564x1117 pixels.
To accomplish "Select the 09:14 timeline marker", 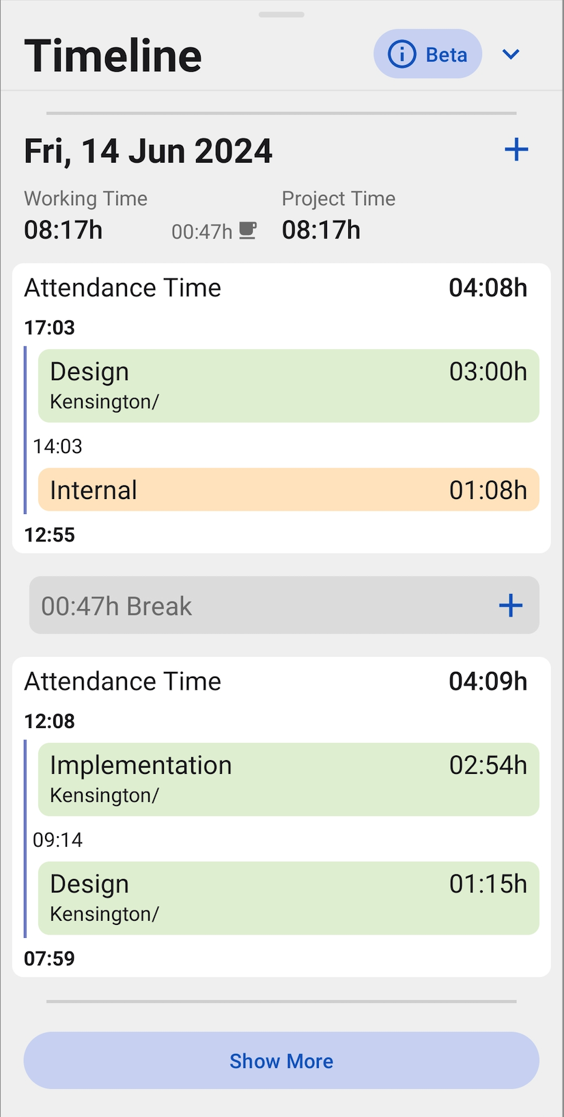I will pyautogui.click(x=57, y=839).
